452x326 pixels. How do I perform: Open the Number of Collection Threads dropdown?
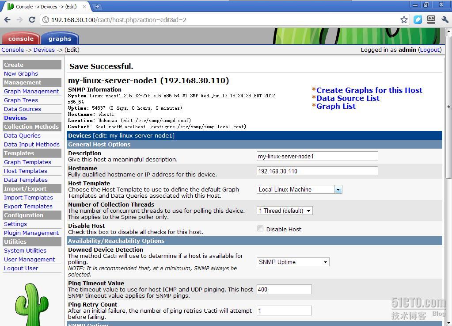285,211
